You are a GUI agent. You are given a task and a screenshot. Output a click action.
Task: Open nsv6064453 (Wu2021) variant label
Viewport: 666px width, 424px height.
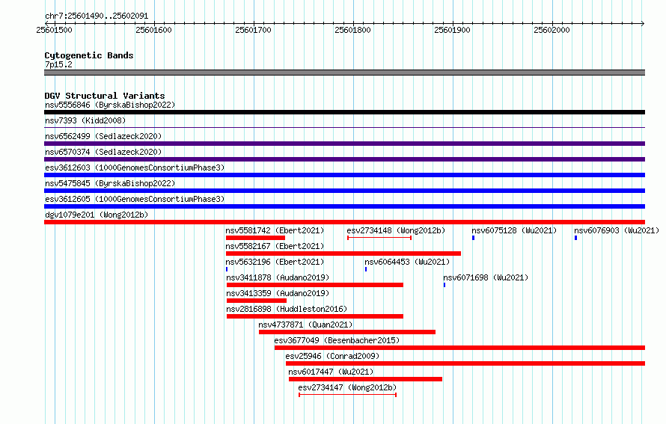tap(407, 262)
